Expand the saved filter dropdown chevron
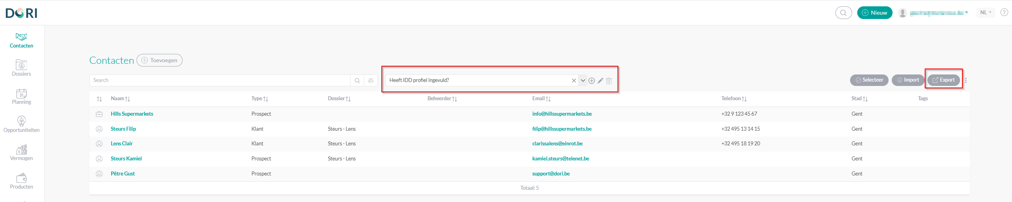Viewport: 1012px width, 202px height. (583, 80)
